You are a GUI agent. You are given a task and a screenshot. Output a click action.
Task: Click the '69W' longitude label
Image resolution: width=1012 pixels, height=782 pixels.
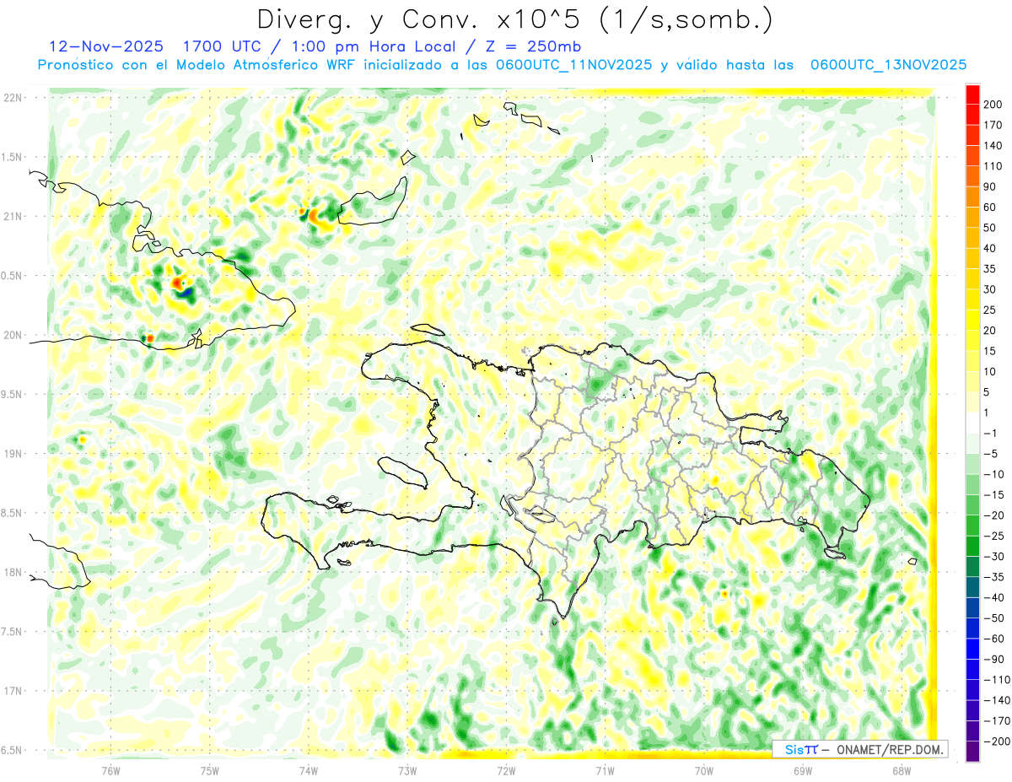click(803, 770)
